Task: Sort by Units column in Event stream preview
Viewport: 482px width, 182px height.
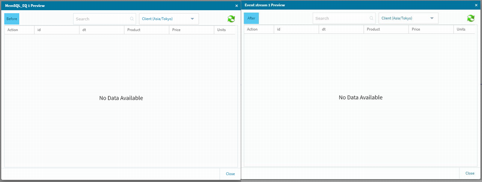Action: pos(464,29)
